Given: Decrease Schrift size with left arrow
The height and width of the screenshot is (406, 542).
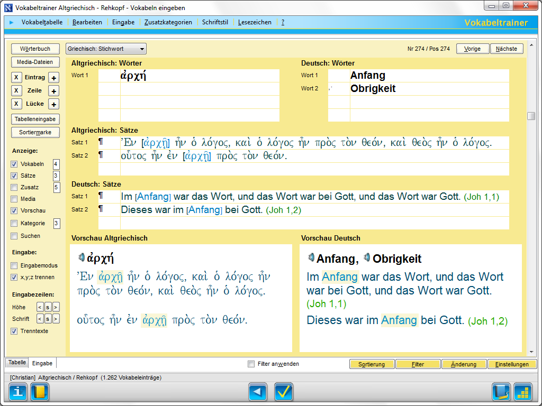Looking at the screenshot, I should coord(40,319).
